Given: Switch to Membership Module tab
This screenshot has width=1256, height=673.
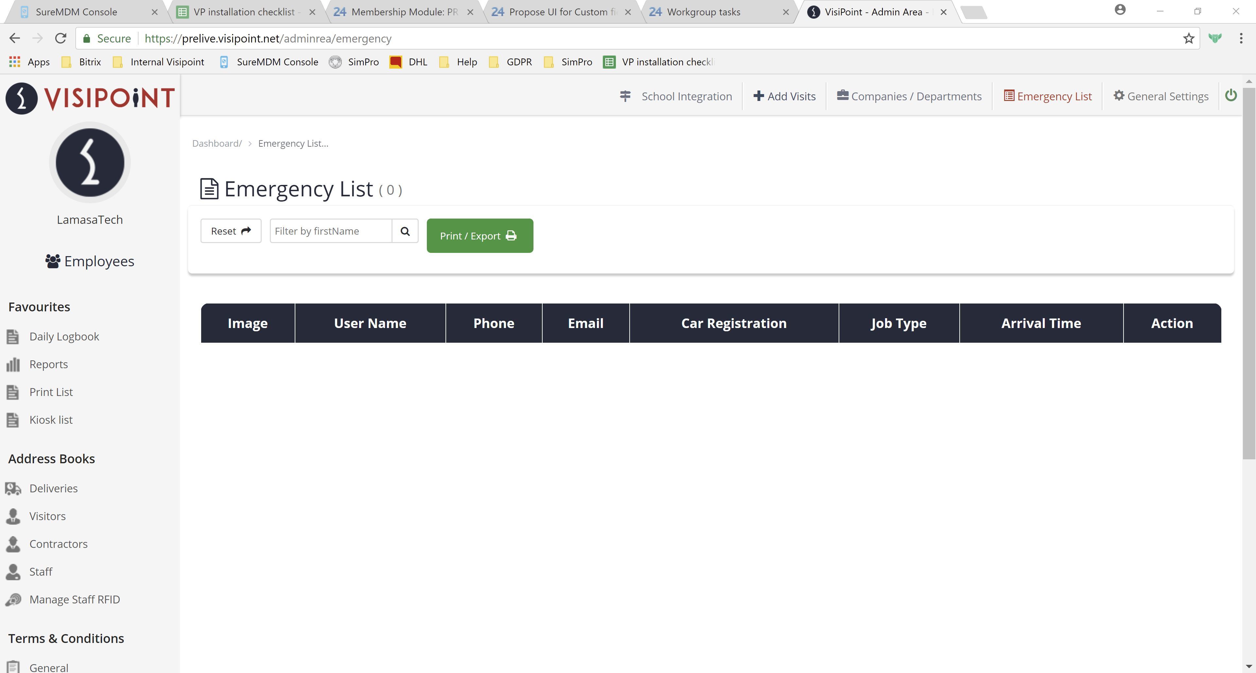Looking at the screenshot, I should pos(404,12).
